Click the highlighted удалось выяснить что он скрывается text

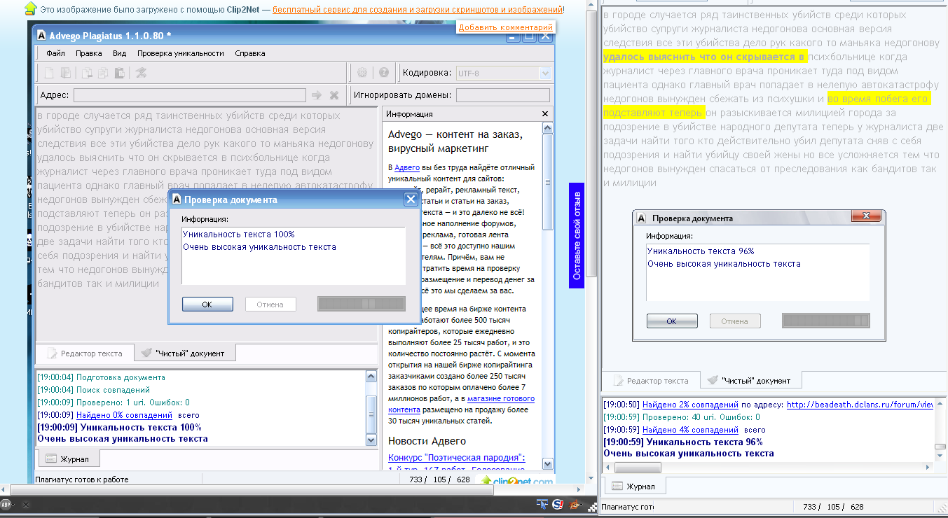(x=705, y=57)
